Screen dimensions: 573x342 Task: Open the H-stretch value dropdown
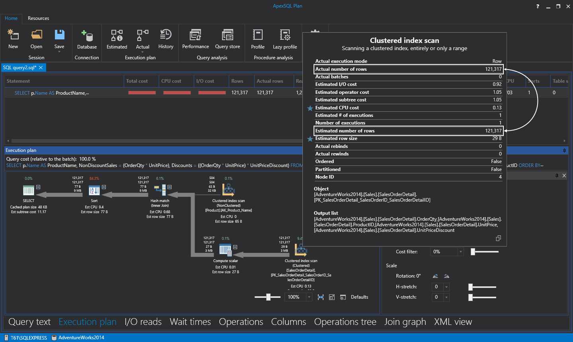[446, 287]
